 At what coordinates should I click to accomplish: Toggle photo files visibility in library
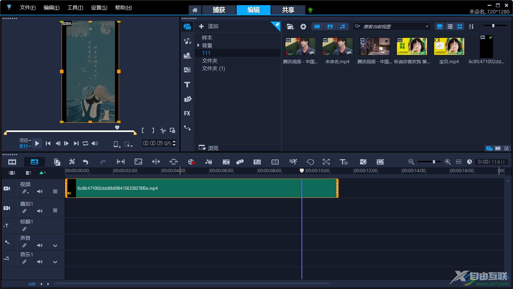tap(330, 27)
